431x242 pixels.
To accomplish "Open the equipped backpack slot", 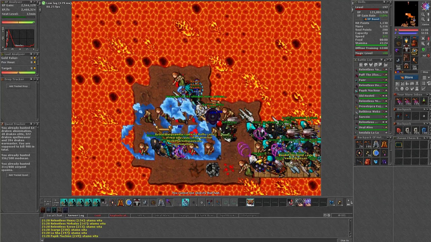I will [414, 43].
